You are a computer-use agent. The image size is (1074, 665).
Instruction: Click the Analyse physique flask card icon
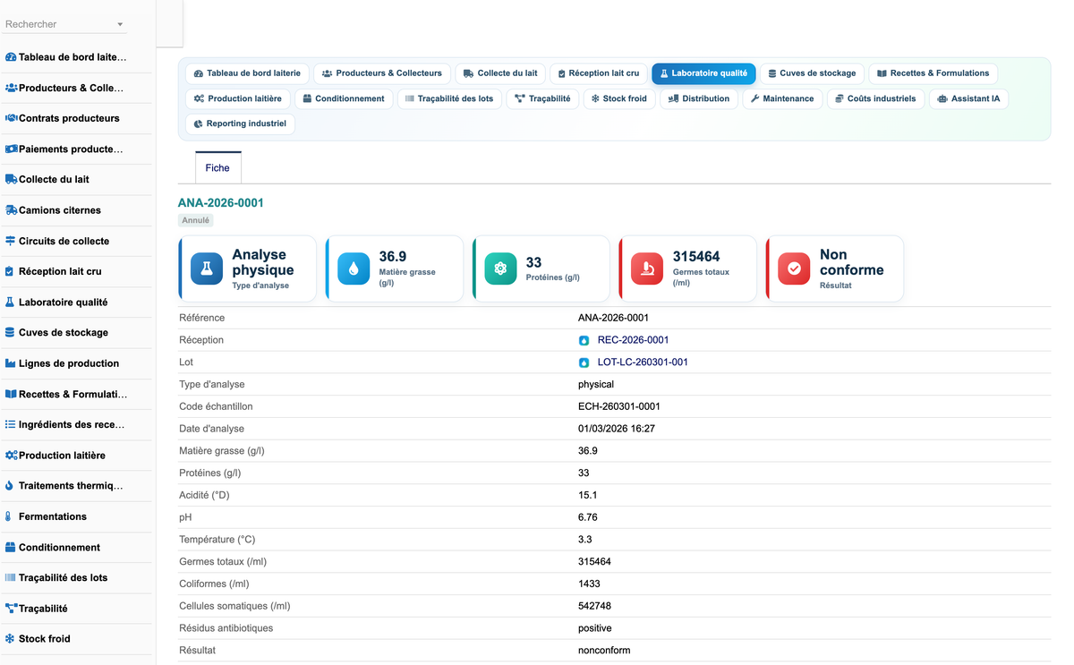tap(207, 269)
